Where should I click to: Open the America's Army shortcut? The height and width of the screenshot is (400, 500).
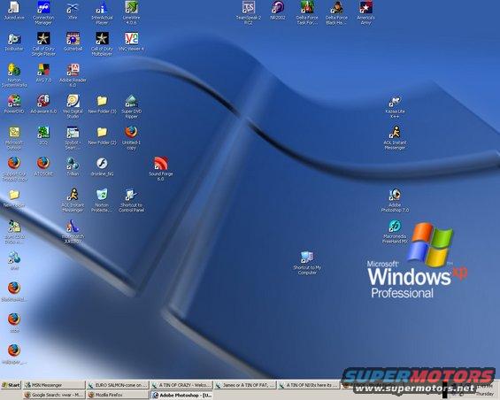point(365,12)
